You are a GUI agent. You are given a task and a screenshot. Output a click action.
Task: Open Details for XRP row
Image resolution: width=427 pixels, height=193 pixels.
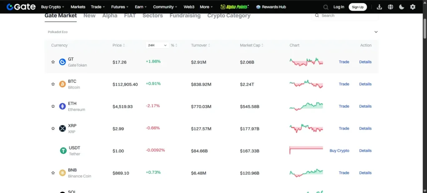365,129
